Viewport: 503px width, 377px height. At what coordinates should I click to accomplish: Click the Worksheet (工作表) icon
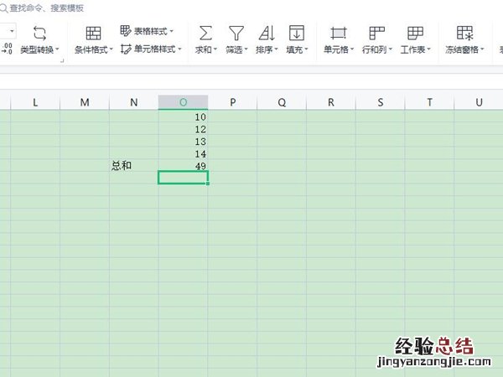(x=415, y=33)
